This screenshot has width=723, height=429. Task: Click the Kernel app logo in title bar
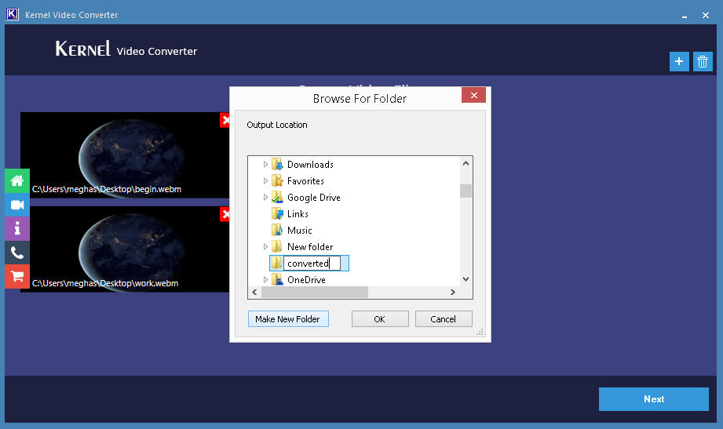(x=13, y=14)
